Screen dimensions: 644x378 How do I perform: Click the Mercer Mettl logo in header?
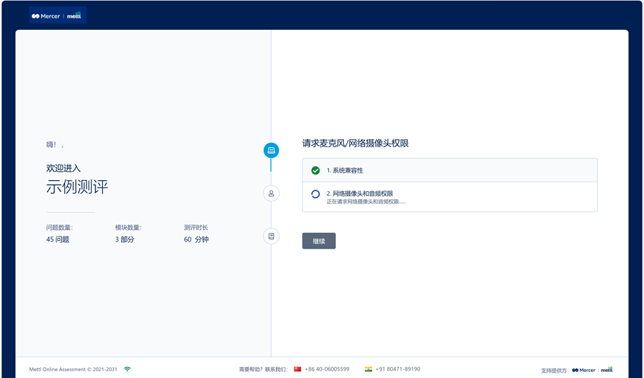point(57,16)
